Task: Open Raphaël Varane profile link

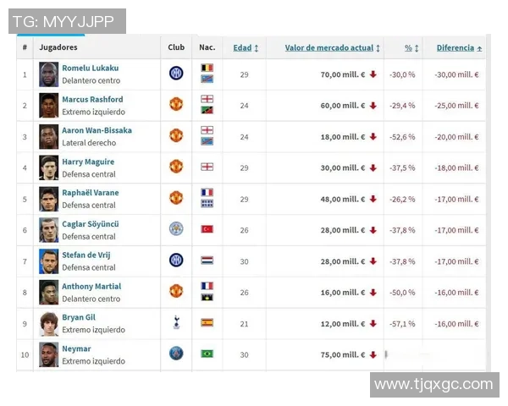Action: click(90, 193)
